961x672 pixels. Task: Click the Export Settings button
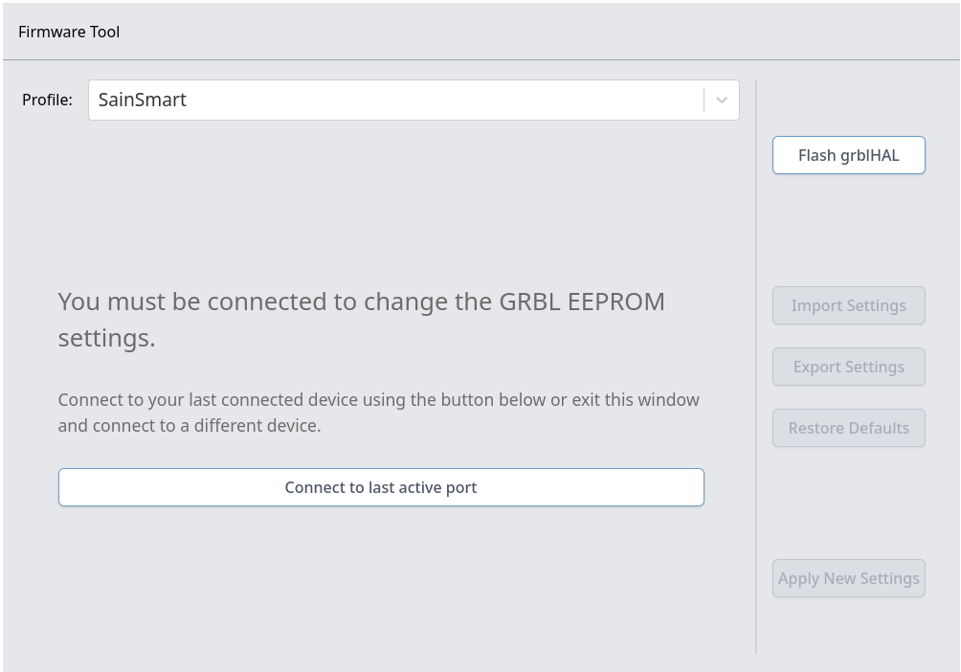point(849,367)
